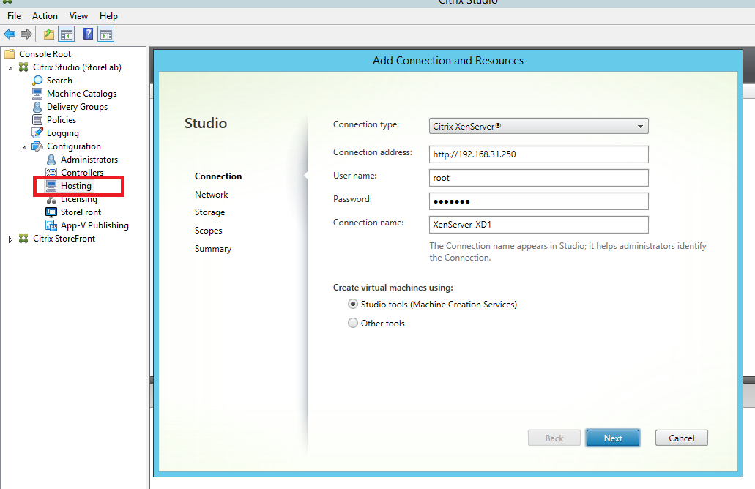The width and height of the screenshot is (755, 489).
Task: Collapse the Configuration tree node
Action: [24, 147]
